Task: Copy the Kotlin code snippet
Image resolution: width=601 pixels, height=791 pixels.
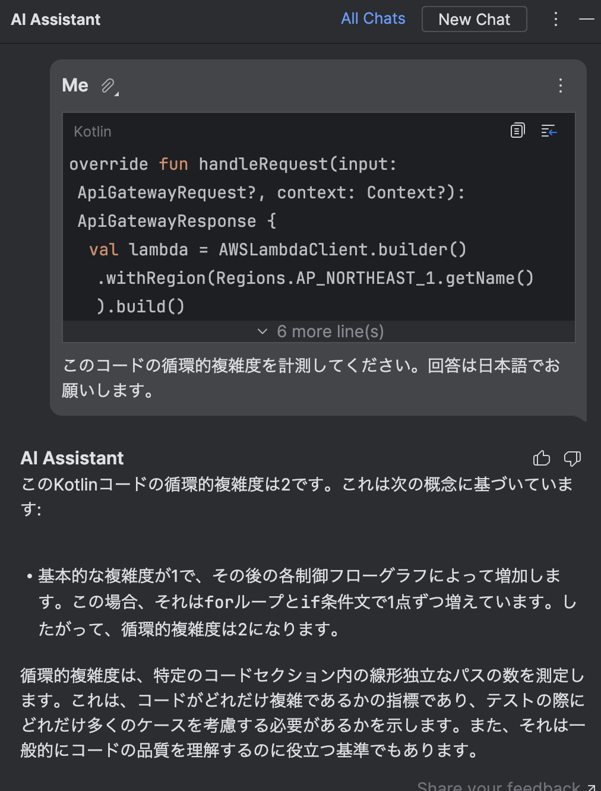Action: [x=517, y=131]
